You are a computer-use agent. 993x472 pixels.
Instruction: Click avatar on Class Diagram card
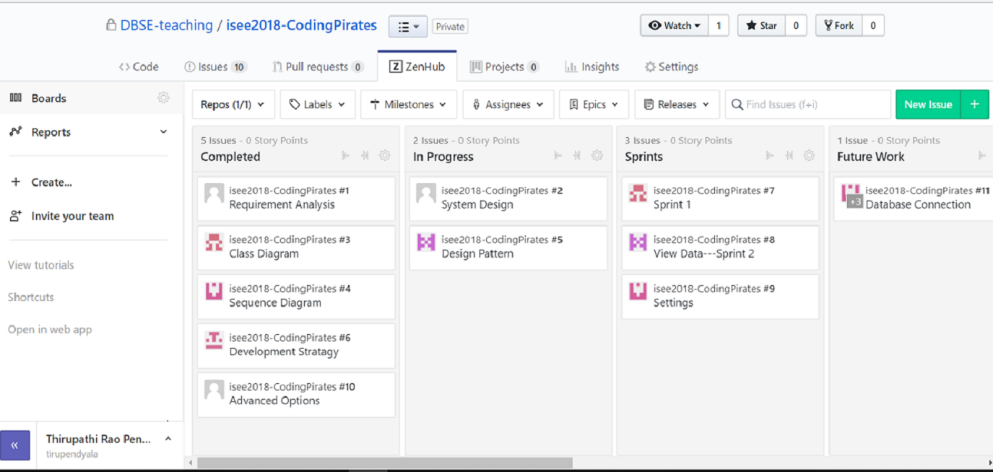point(214,242)
